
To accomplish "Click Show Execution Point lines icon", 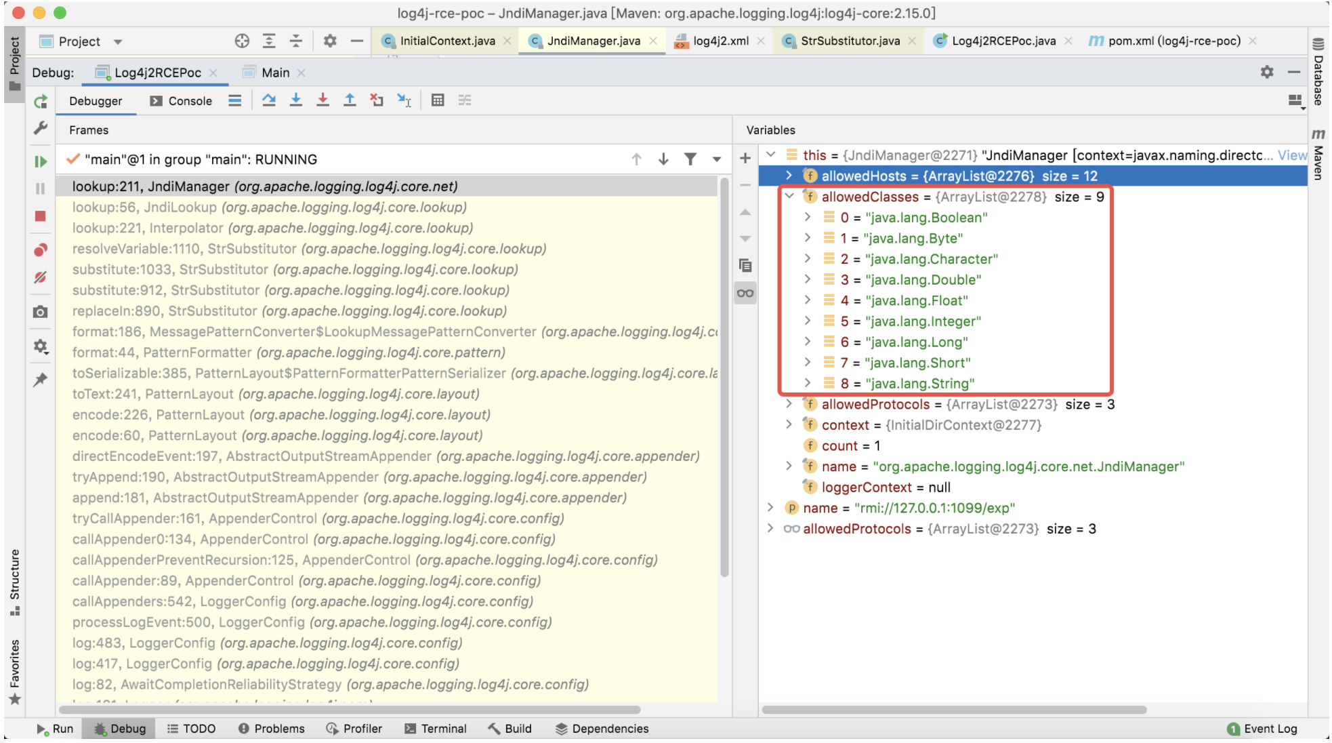I will click(x=235, y=100).
